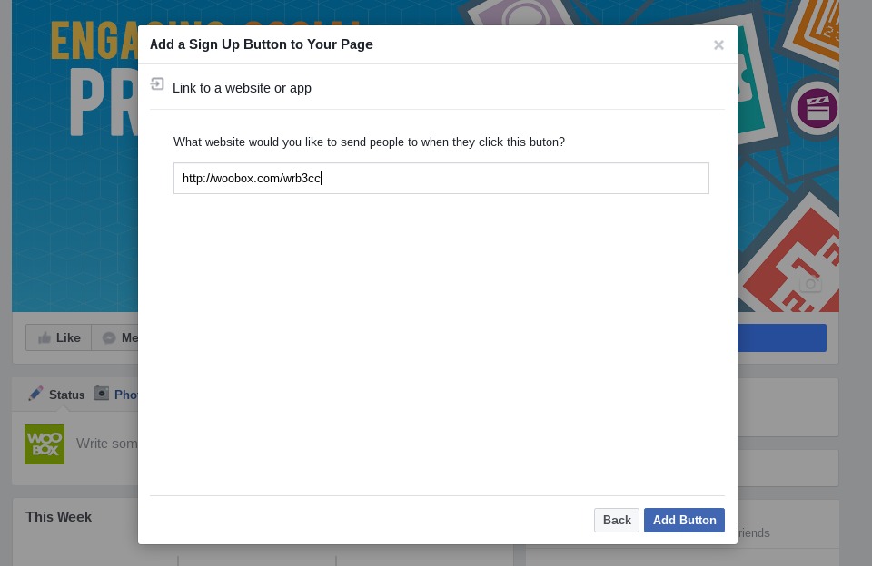Click the Woobox green profile thumbnail
Image resolution: width=872 pixels, height=566 pixels.
45,444
